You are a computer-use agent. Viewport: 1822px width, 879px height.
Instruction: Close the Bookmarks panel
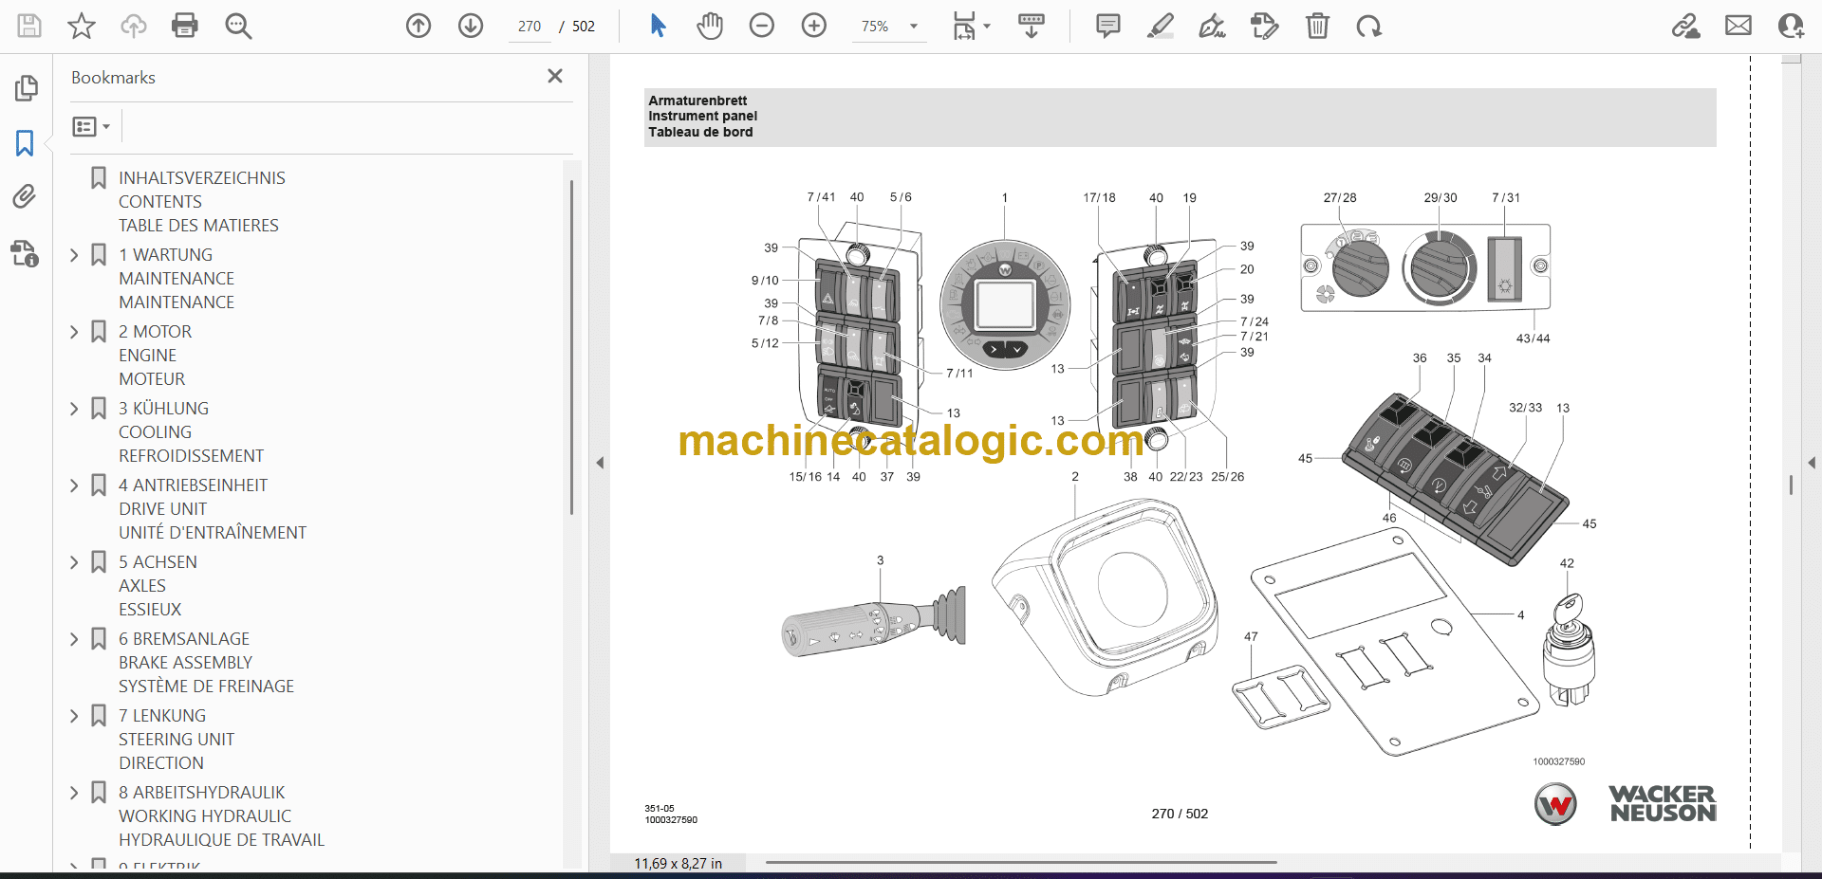click(555, 76)
